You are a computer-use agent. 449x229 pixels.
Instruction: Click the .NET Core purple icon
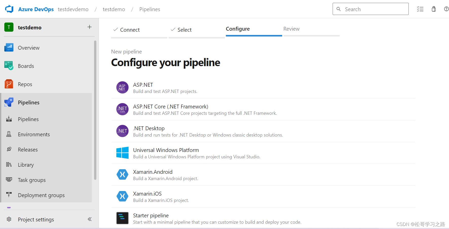pyautogui.click(x=122, y=109)
